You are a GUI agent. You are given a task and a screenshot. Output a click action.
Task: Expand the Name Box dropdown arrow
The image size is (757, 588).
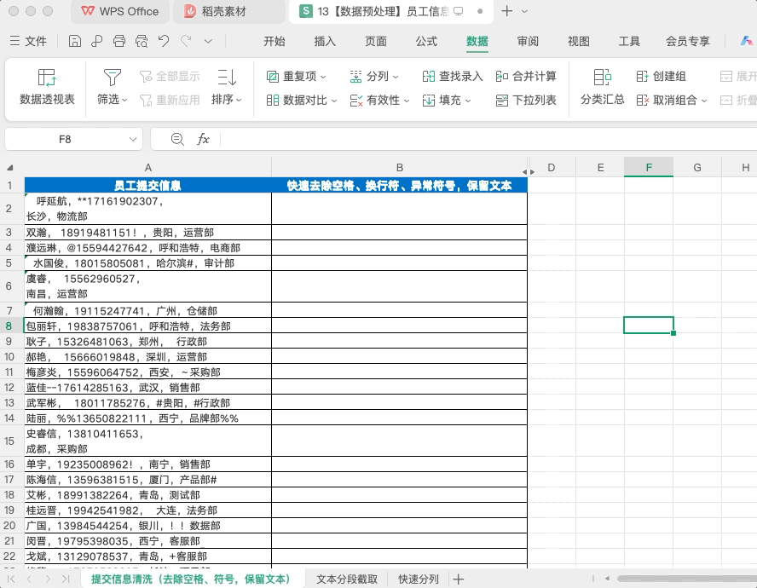tap(133, 139)
